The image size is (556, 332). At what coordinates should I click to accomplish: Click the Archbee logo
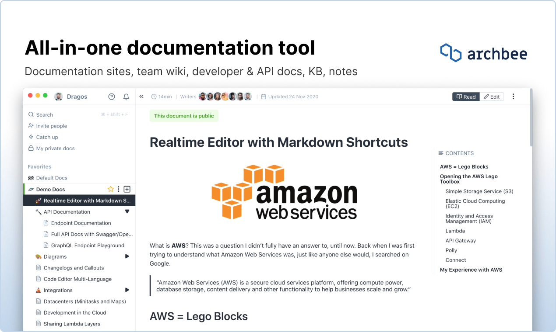tap(483, 53)
